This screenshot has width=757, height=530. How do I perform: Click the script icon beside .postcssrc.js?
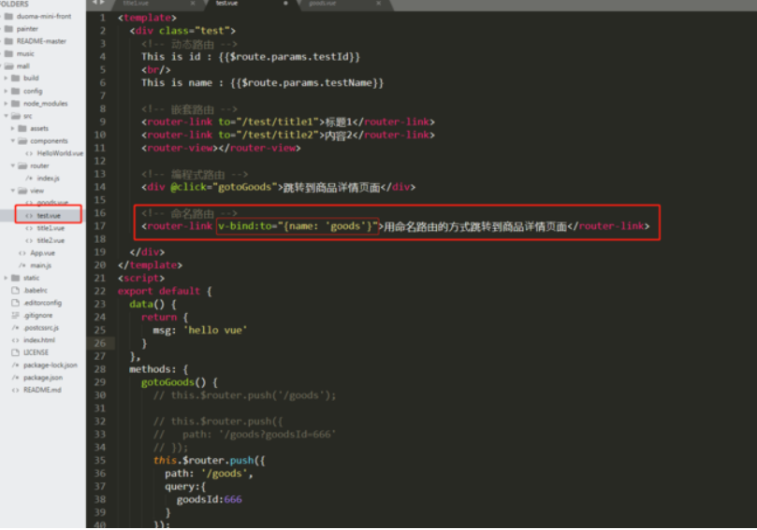[16, 328]
